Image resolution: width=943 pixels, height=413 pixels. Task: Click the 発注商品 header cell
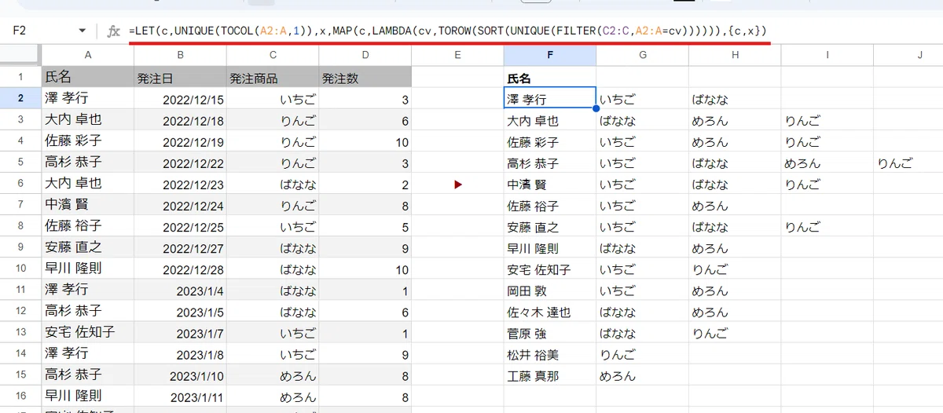[273, 77]
